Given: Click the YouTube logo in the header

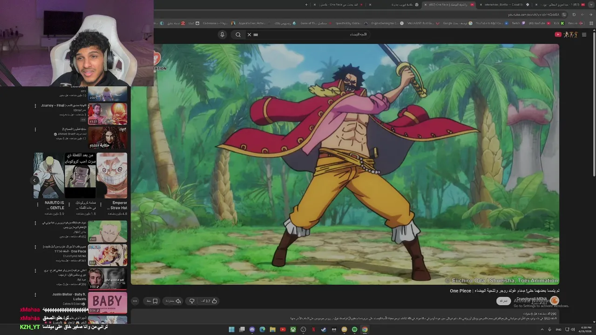Looking at the screenshot, I should tap(566, 34).
